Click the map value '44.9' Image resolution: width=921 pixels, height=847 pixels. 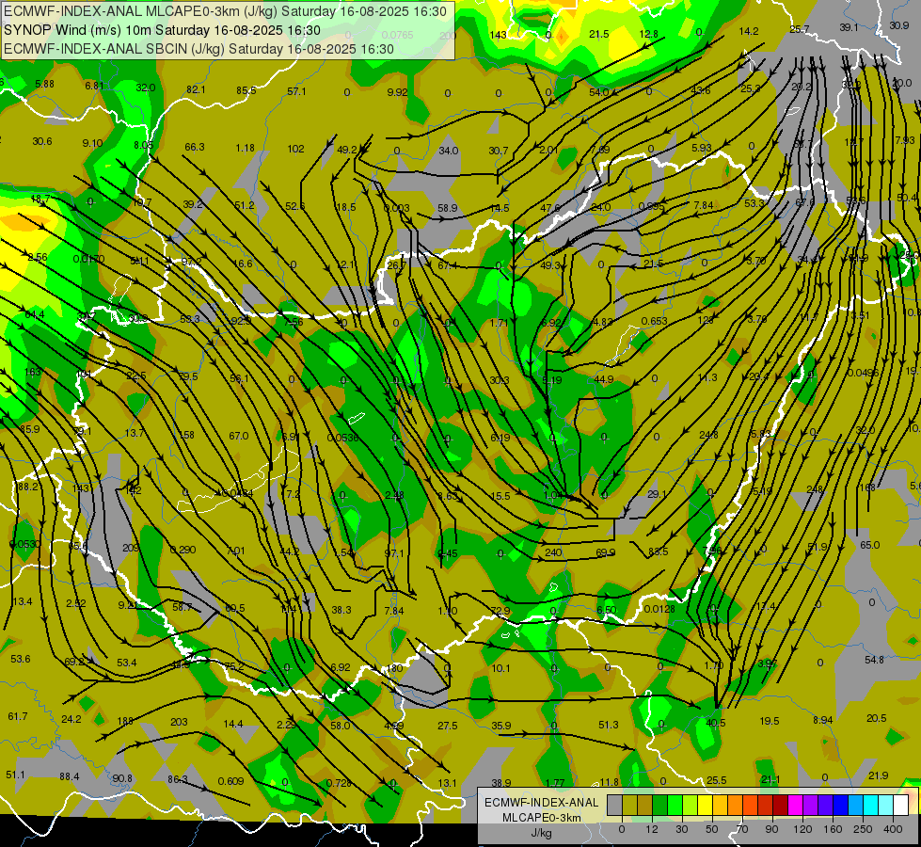coord(603,379)
